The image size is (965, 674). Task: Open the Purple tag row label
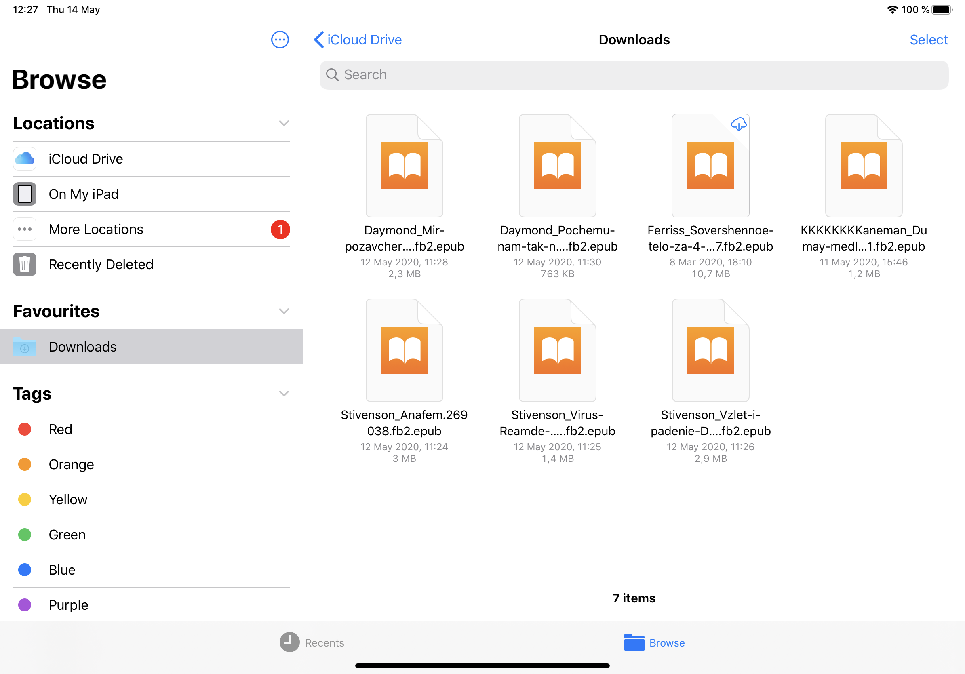[x=68, y=605]
